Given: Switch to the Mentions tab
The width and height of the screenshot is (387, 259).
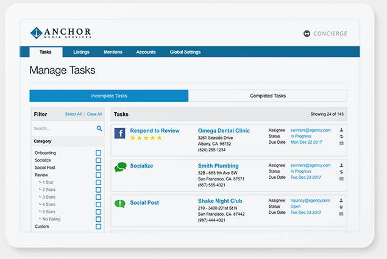Looking at the screenshot, I should tap(113, 52).
